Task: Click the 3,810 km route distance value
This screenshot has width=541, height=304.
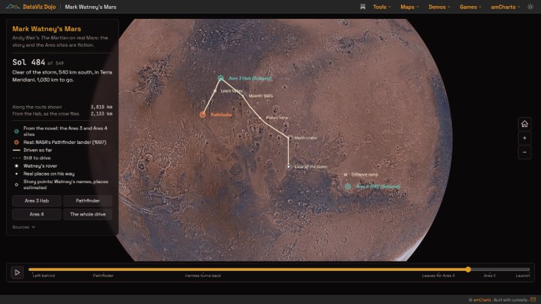Action: point(101,107)
